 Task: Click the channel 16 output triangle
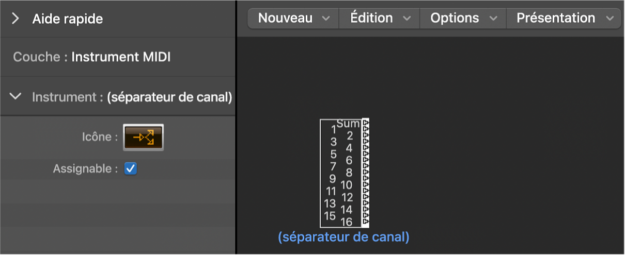tap(366, 222)
